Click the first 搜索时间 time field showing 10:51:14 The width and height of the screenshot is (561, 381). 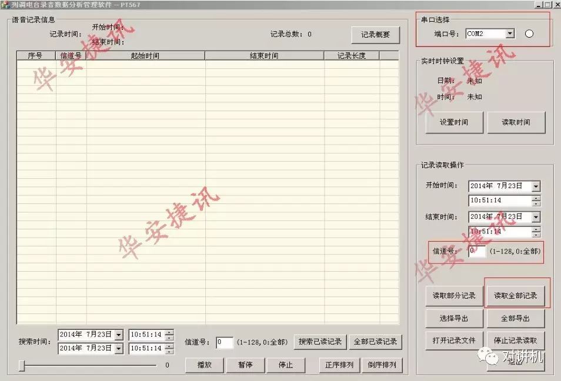click(146, 335)
